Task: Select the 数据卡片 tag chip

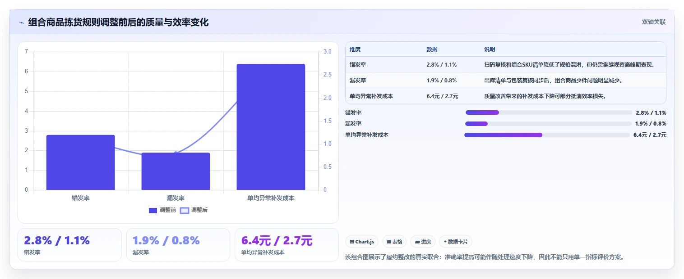Action: pyautogui.click(x=456, y=242)
